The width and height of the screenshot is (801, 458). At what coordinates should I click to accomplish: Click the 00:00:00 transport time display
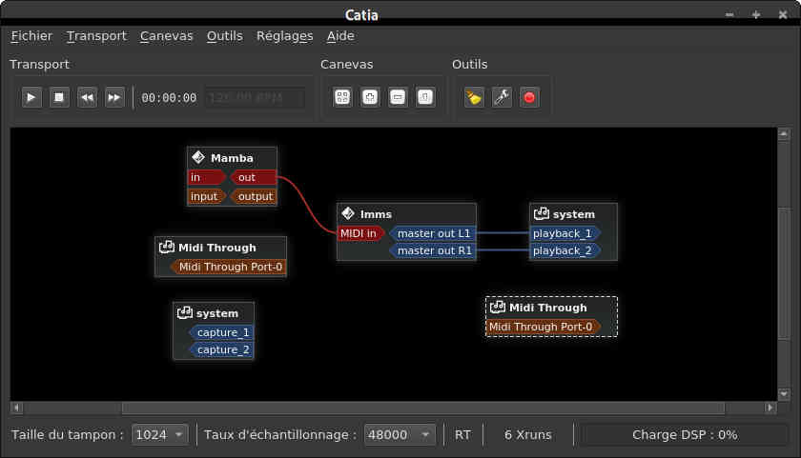[x=169, y=98]
